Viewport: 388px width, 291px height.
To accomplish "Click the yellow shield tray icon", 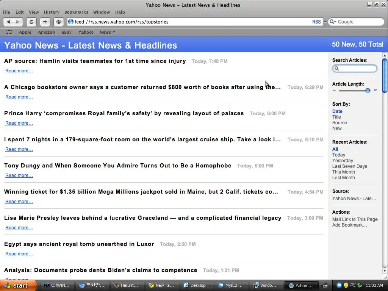I will point(346,286).
